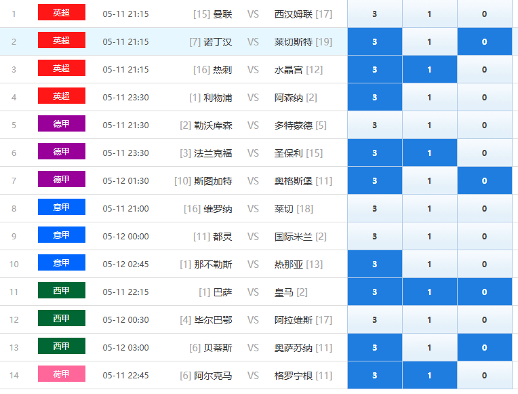Select draw (1) for 维罗纳 vs 莱切
518x394 pixels.
[x=429, y=208]
